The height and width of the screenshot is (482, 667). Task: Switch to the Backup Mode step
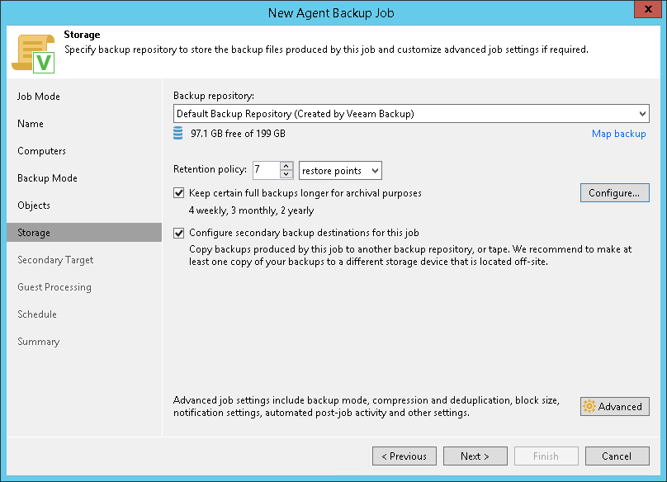(47, 178)
